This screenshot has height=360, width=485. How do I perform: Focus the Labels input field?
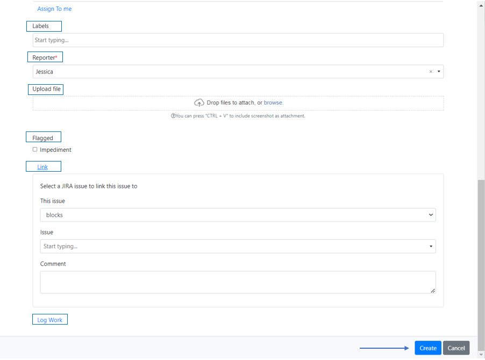[238, 40]
